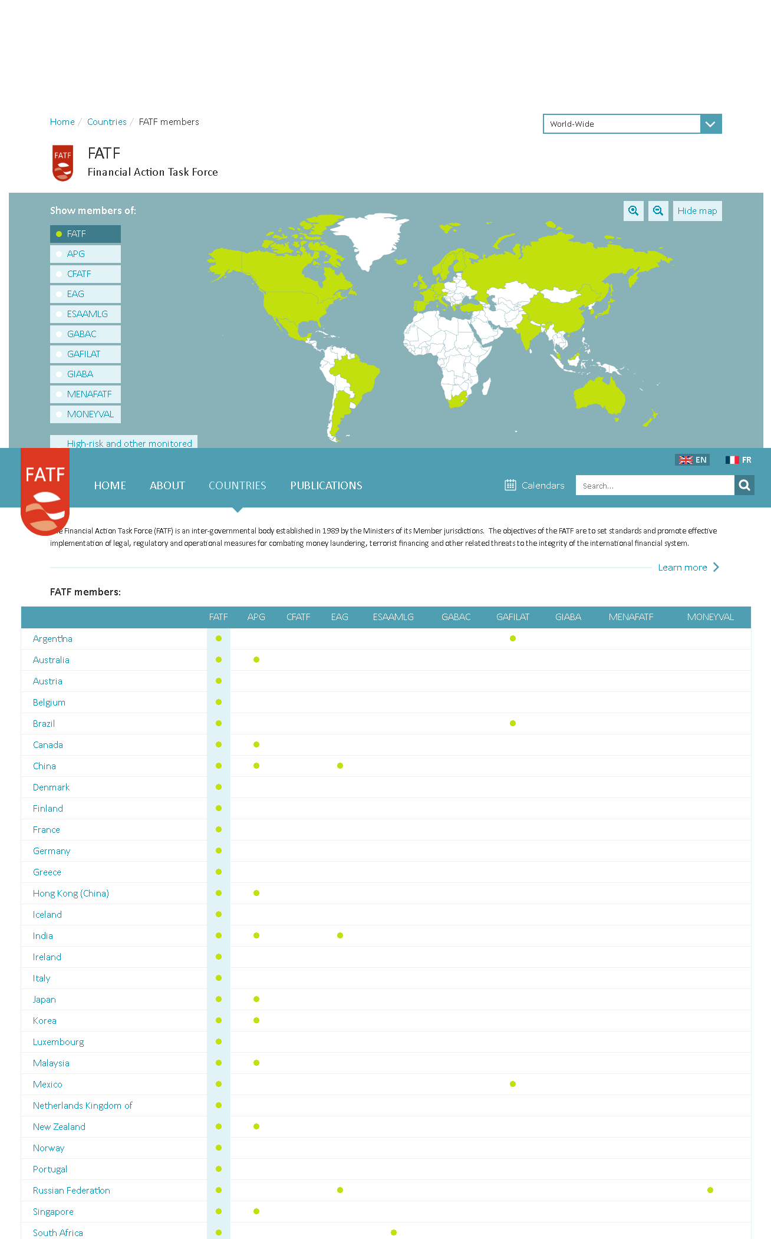Click the ESAAMLG column header
Screen dimensions: 771x1239
pos(393,617)
